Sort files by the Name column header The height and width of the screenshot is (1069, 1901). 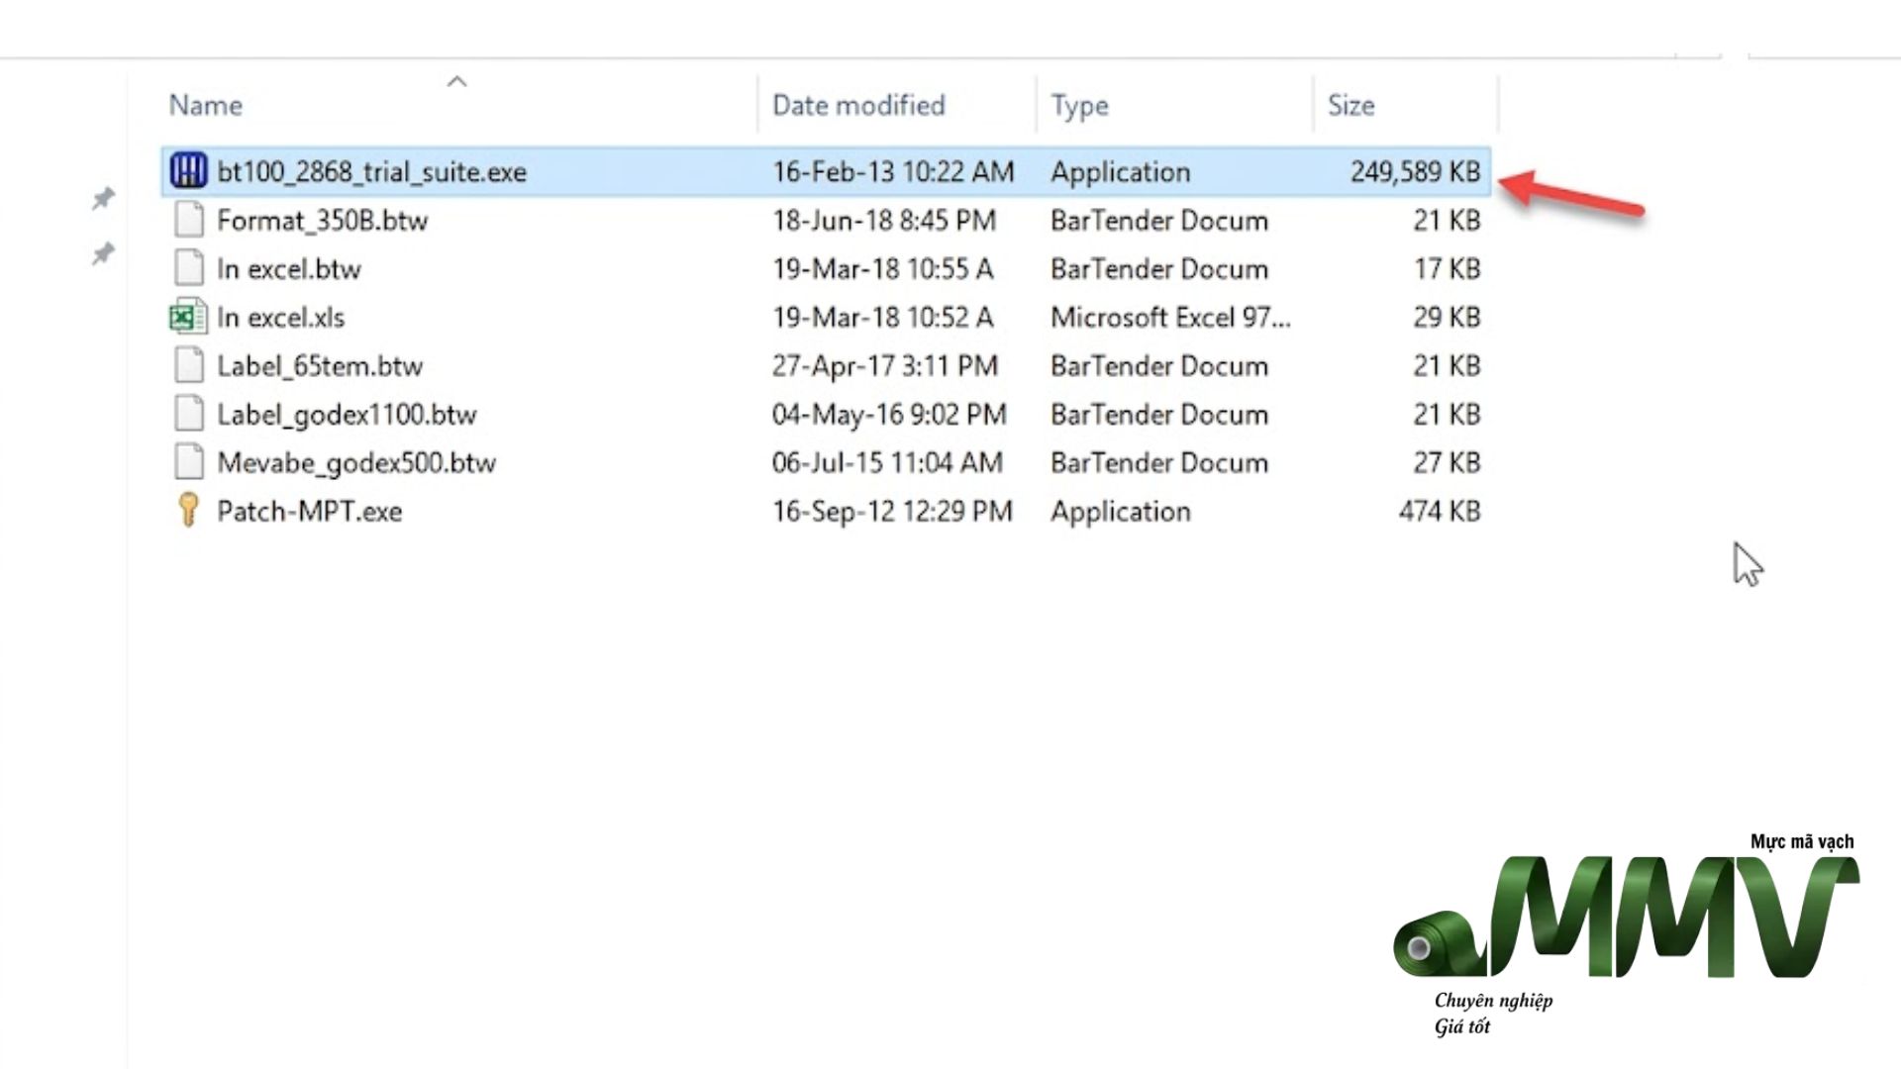point(205,105)
